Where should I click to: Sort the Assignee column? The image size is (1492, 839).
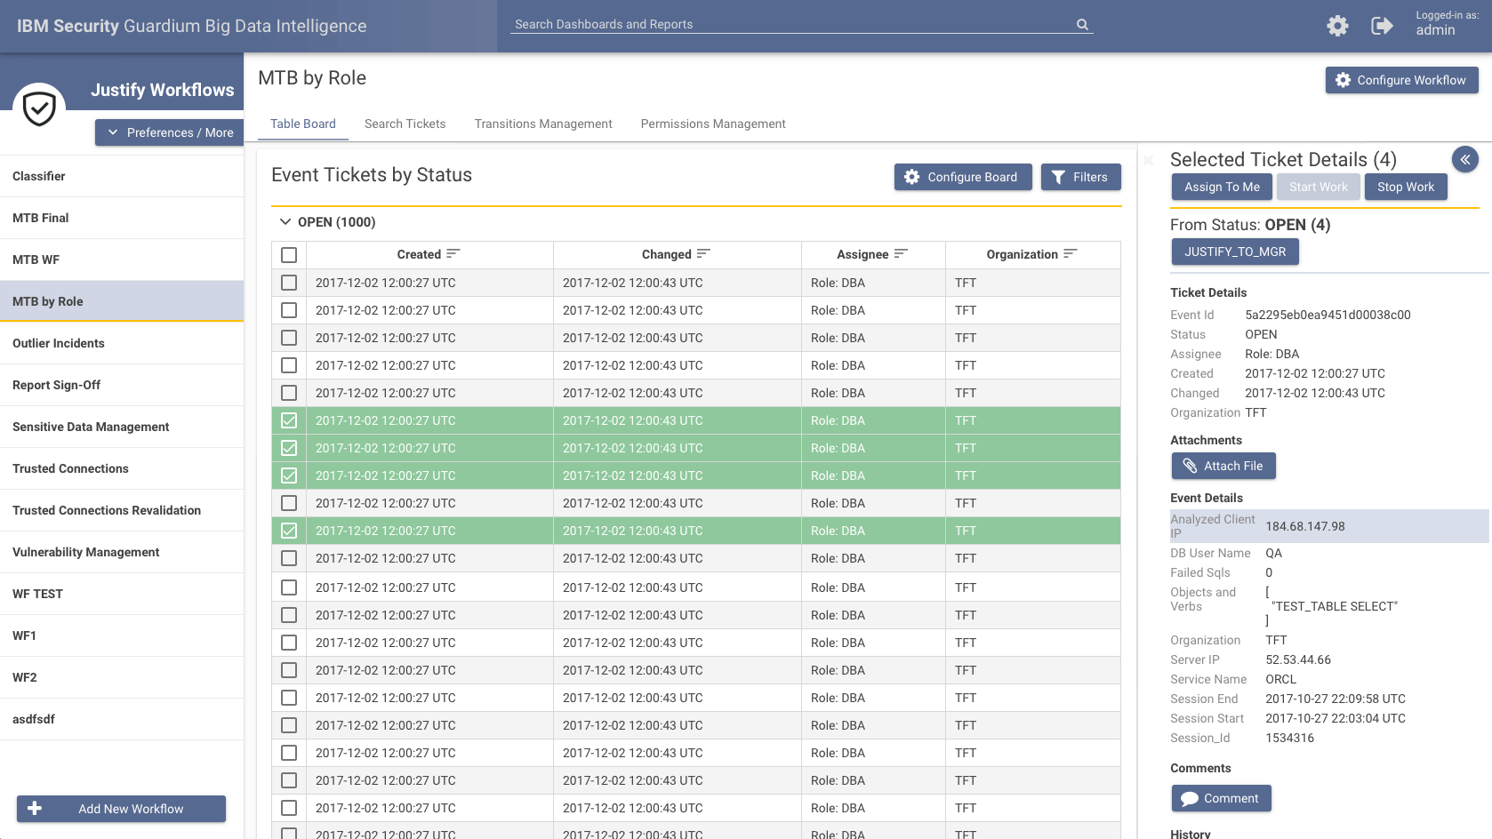pos(902,254)
